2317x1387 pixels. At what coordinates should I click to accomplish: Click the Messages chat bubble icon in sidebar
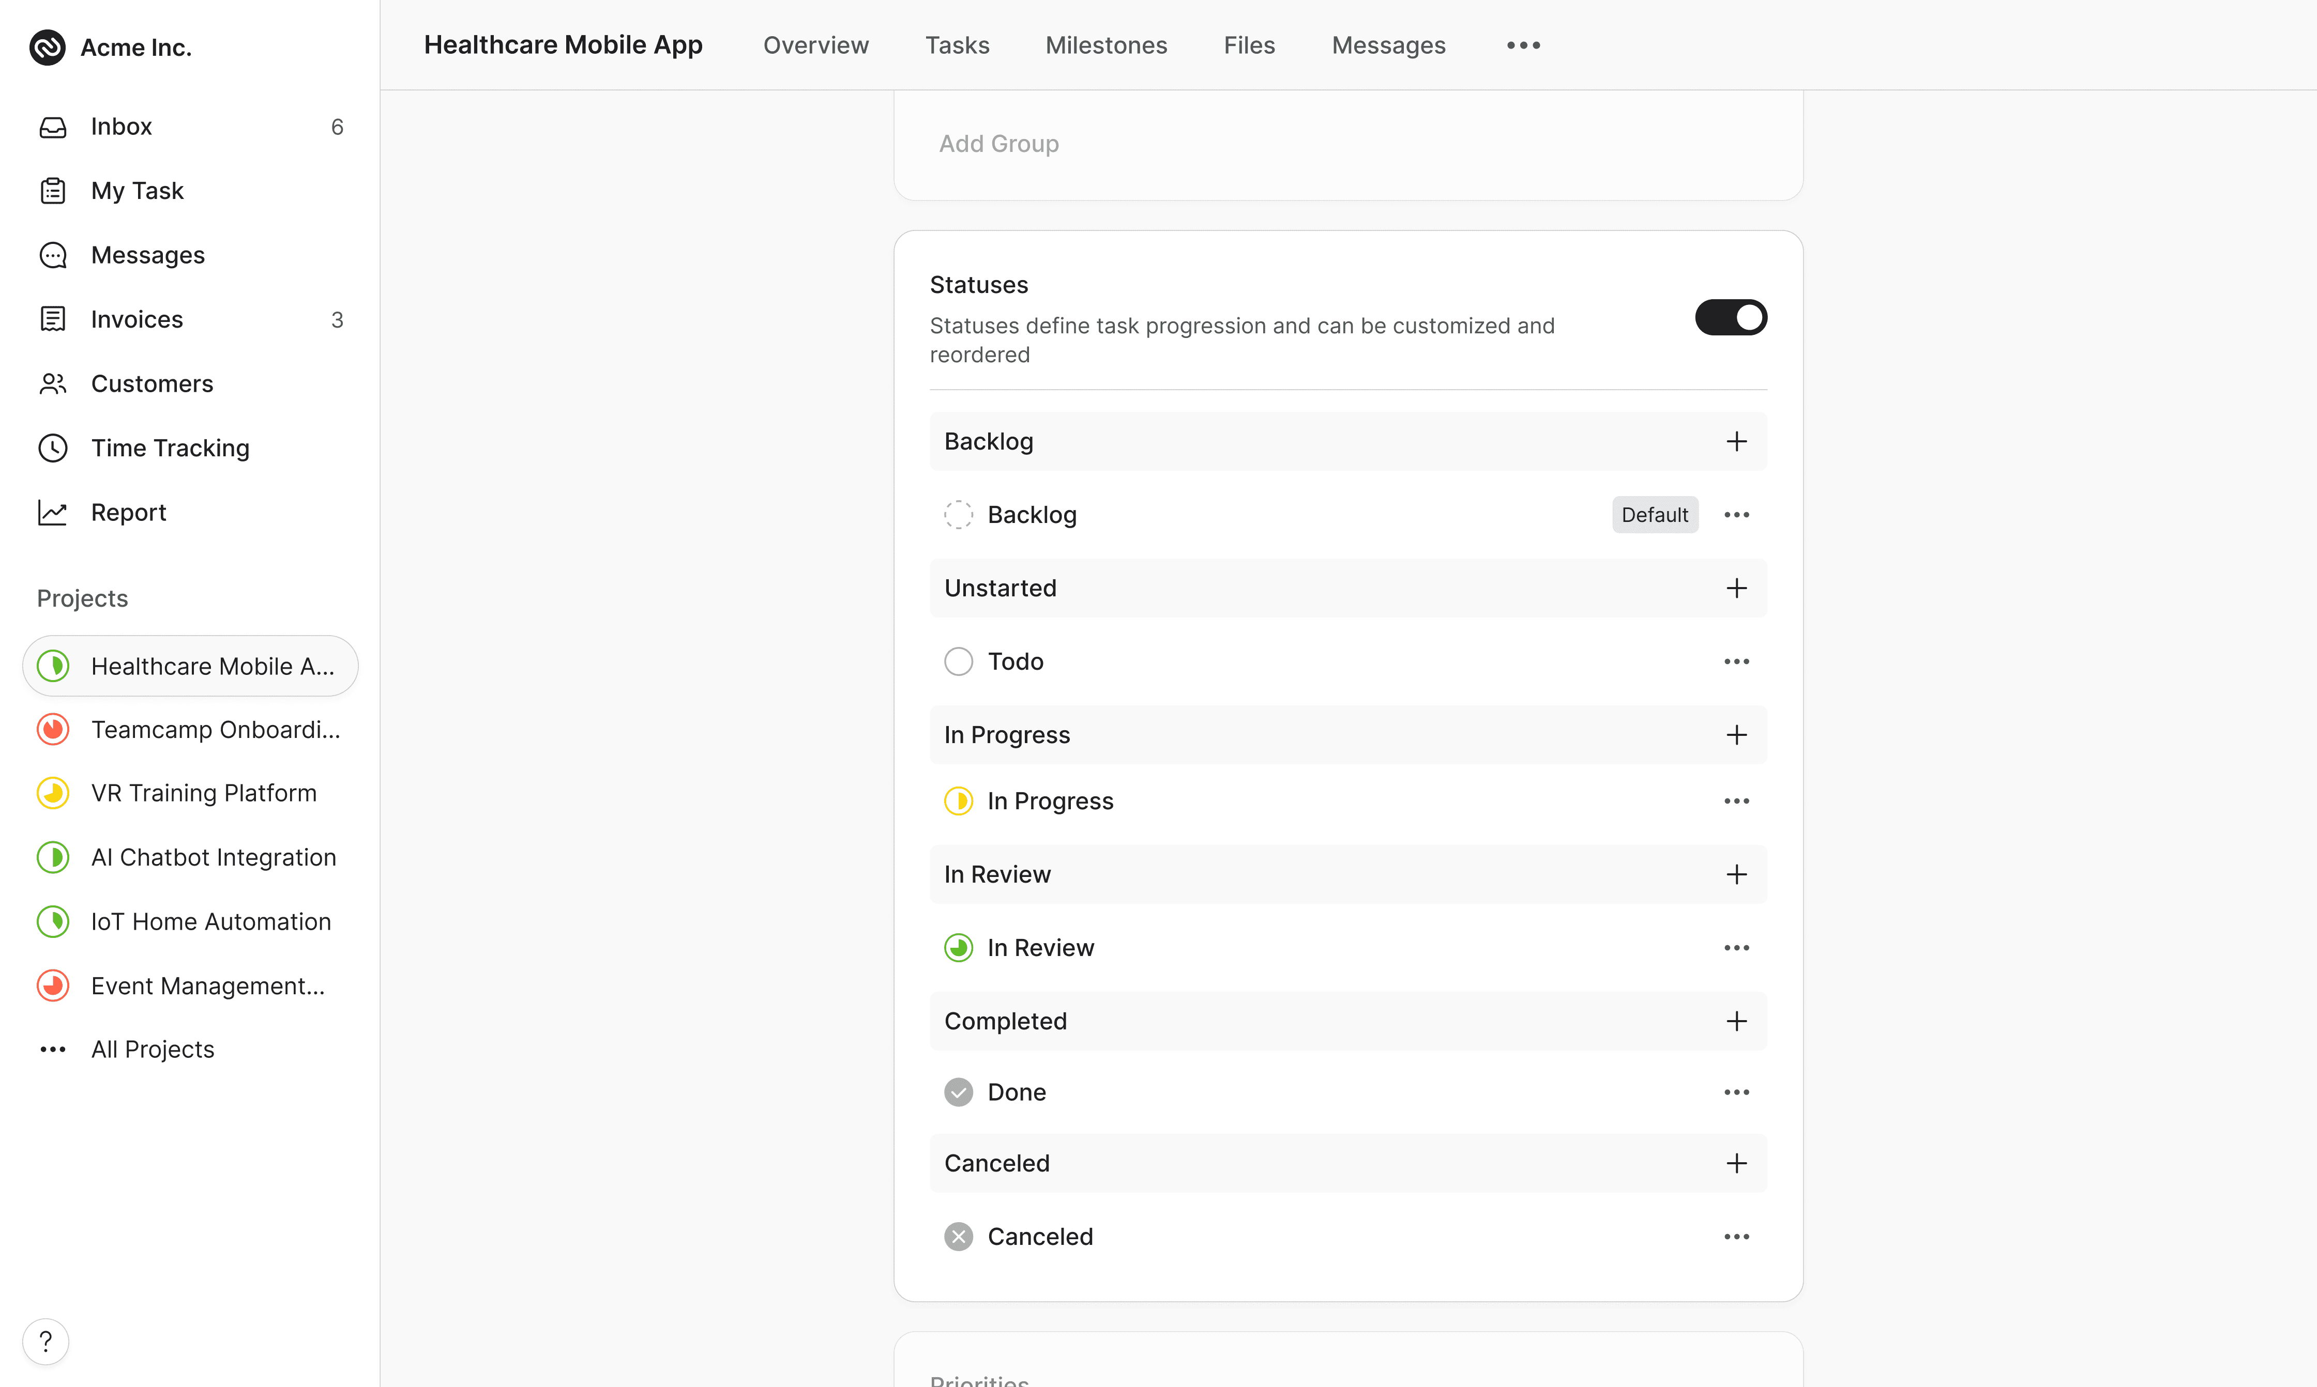53,255
